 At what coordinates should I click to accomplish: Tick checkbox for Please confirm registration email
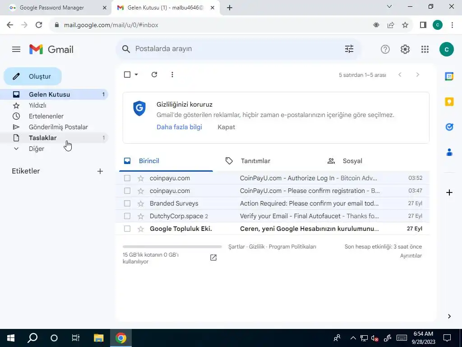(127, 191)
